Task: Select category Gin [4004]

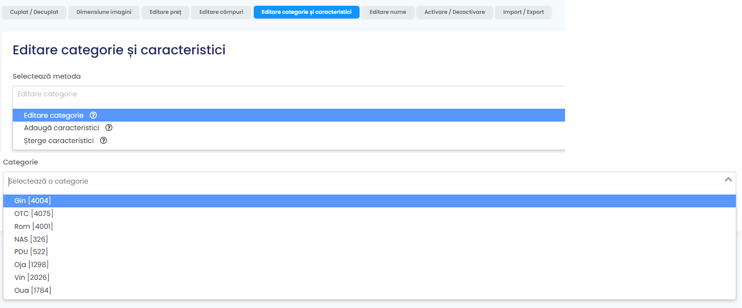Action: click(x=370, y=201)
